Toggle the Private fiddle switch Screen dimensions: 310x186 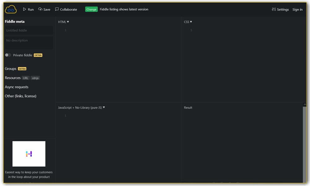pos(8,55)
